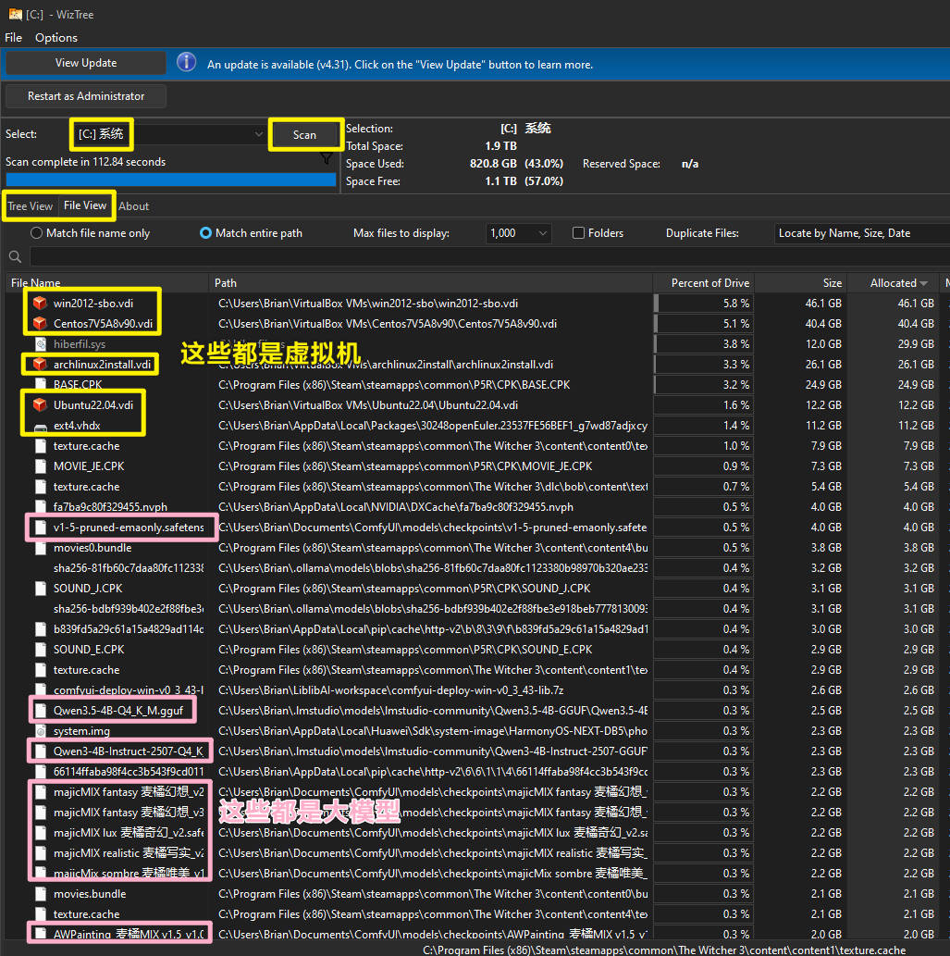Click the blue info icon beside update message

(187, 62)
